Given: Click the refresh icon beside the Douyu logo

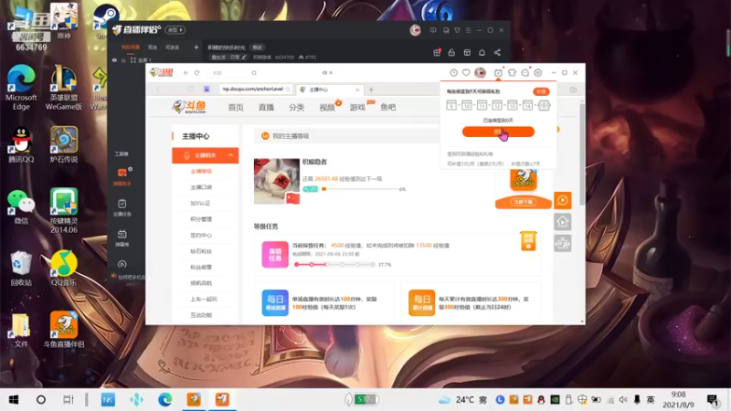Looking at the screenshot, I should [x=196, y=73].
